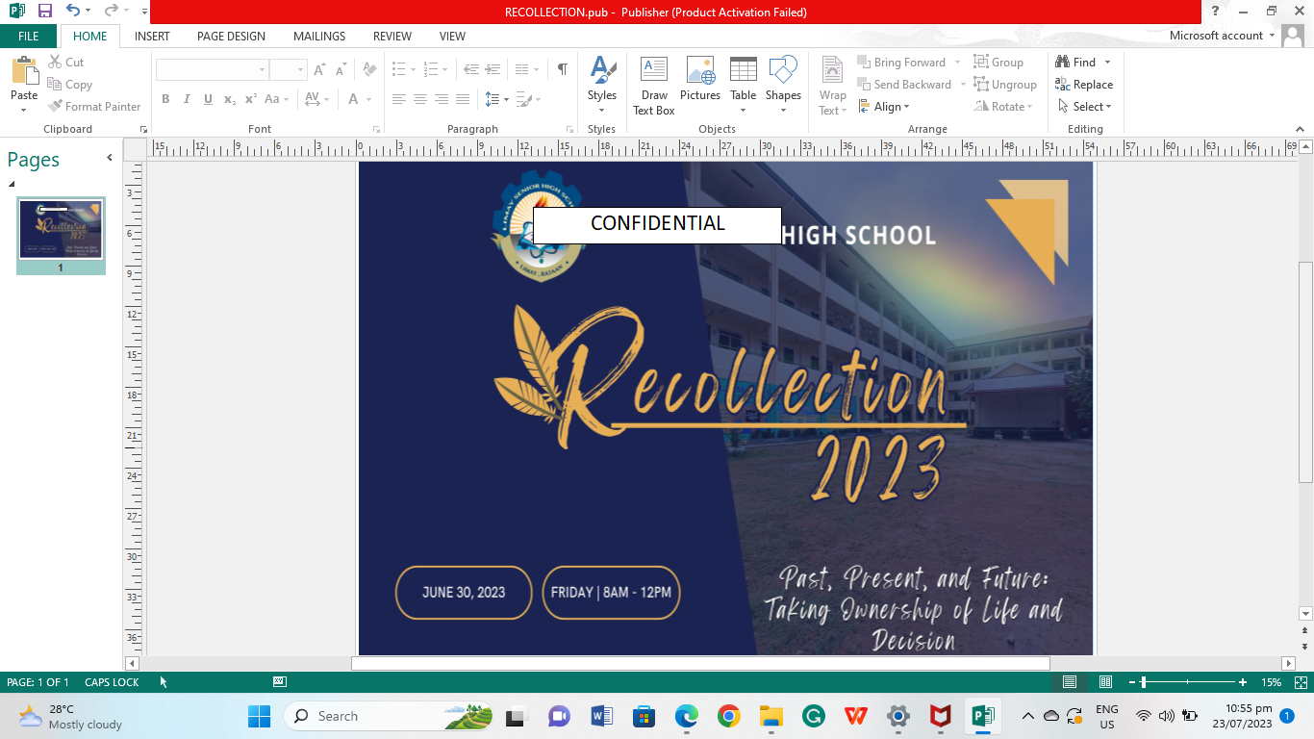The height and width of the screenshot is (739, 1314).
Task: Toggle underline formatting
Action: click(x=208, y=99)
